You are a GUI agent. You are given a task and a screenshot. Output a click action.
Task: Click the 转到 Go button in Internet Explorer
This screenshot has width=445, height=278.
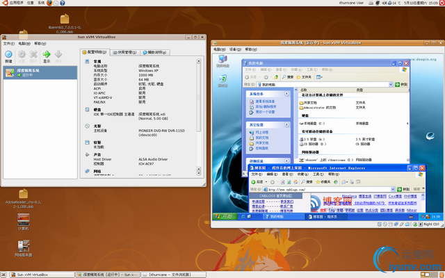[x=403, y=189]
